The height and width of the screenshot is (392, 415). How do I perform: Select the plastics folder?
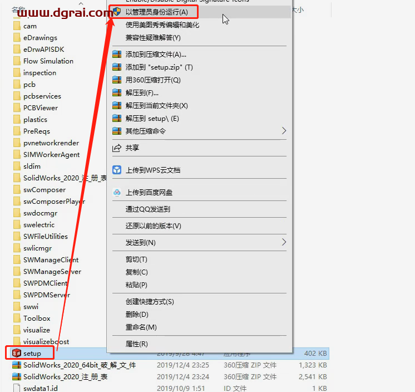click(35, 120)
